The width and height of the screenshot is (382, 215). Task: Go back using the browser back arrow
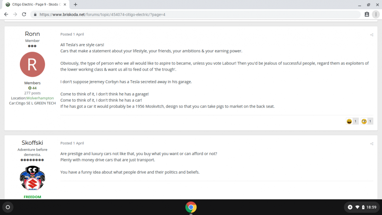(x=6, y=15)
